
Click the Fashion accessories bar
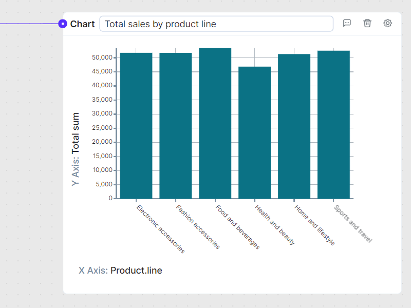pyautogui.click(x=176, y=126)
